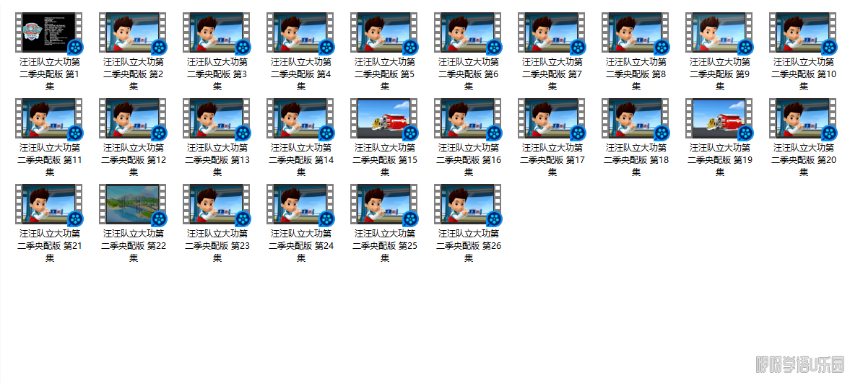Viewport: 850px width, 383px height.
Task: Open the 第22集 landscape thumbnail video
Action: pos(133,205)
